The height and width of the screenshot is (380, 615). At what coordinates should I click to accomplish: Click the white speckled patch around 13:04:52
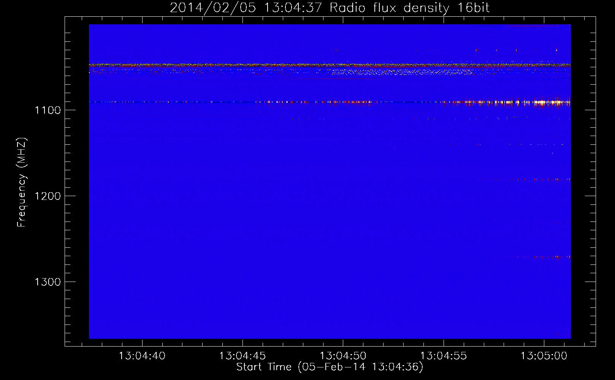click(402, 72)
